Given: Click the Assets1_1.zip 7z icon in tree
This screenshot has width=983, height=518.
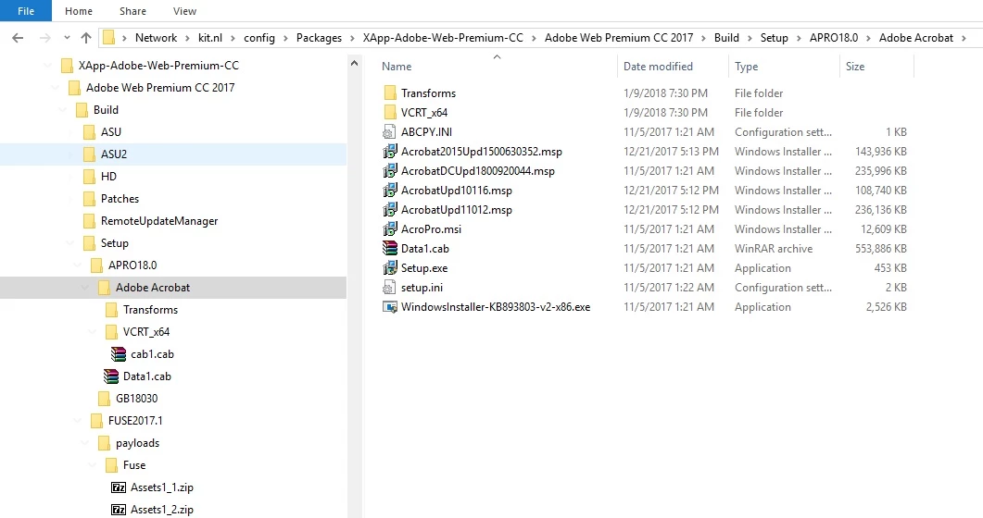Looking at the screenshot, I should point(119,487).
